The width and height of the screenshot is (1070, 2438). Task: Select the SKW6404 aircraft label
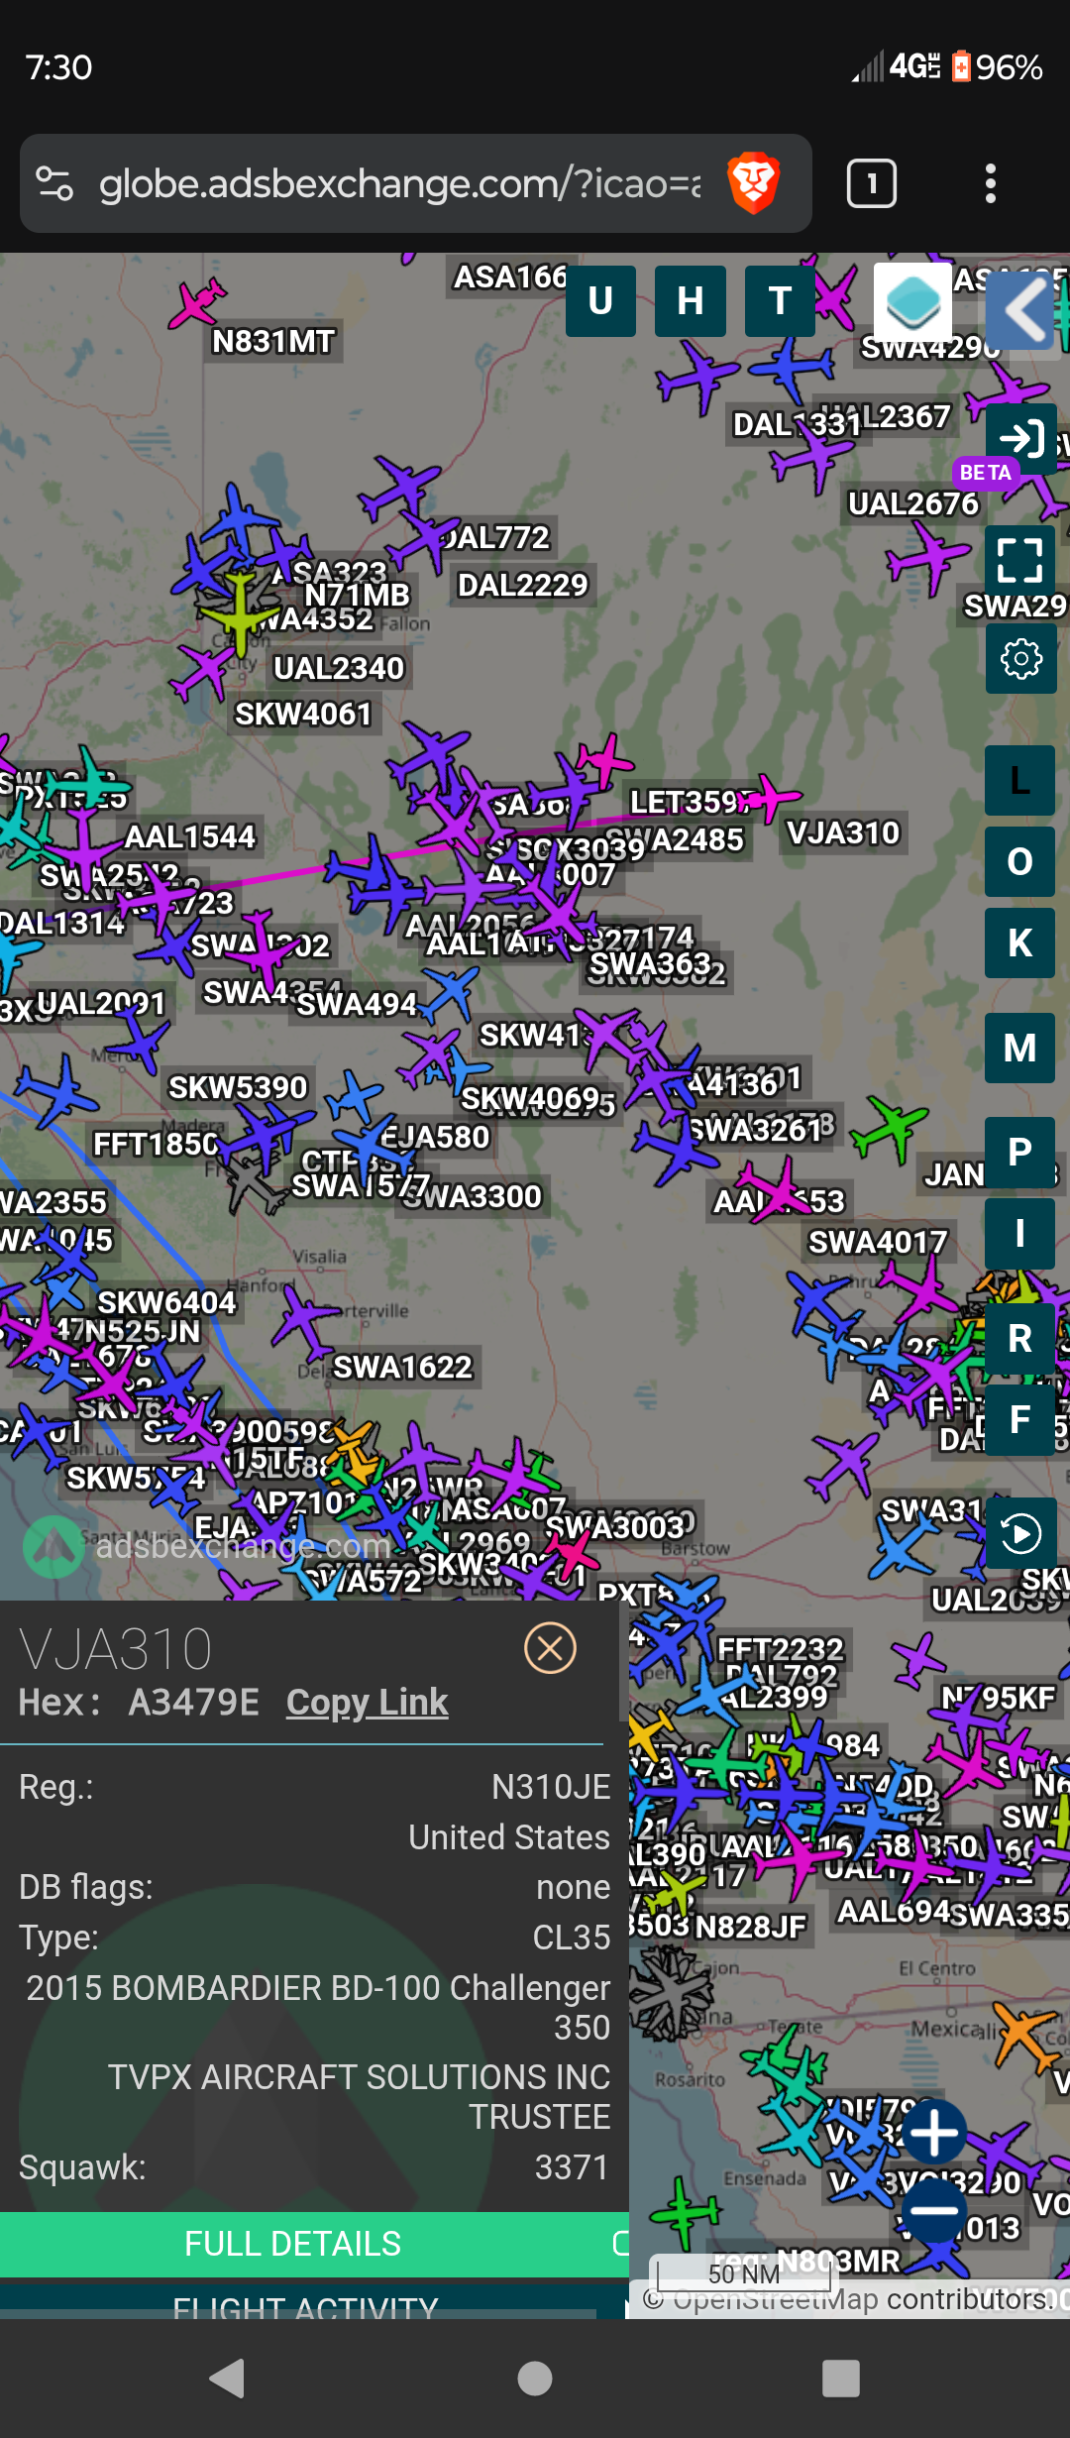click(x=166, y=1302)
